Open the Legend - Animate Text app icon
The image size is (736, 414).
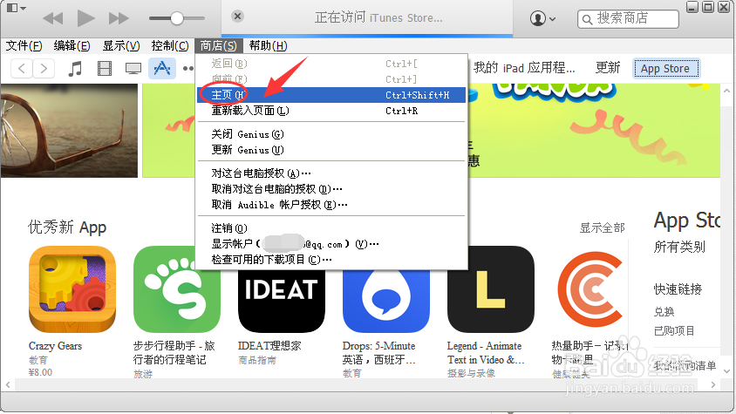pos(491,289)
